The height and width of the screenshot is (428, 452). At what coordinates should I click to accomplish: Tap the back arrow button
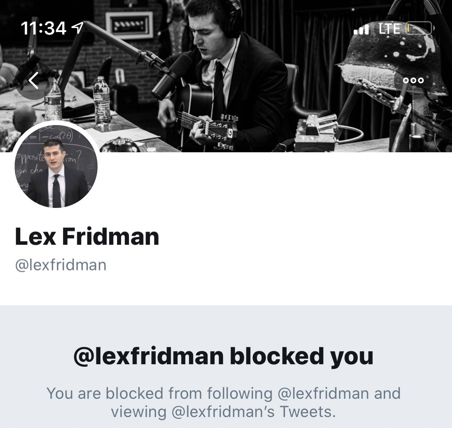pos(33,80)
